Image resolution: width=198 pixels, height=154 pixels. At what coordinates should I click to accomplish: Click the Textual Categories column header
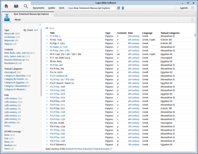170,33
